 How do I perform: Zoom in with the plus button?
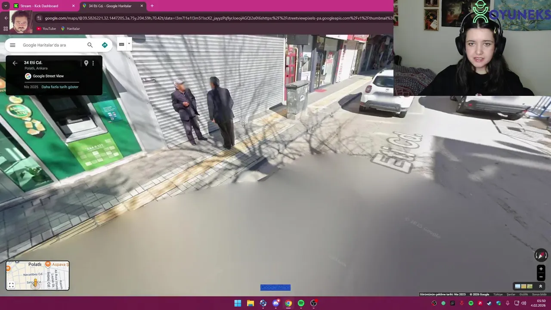coord(541,269)
